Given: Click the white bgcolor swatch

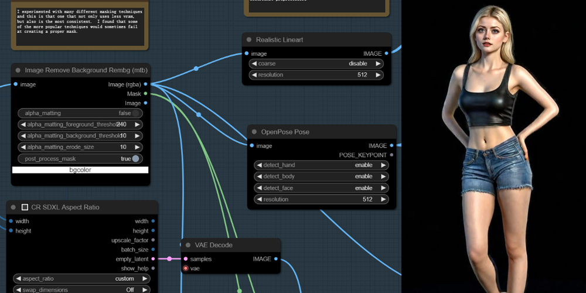Looking at the screenshot, I should pyautogui.click(x=80, y=170).
